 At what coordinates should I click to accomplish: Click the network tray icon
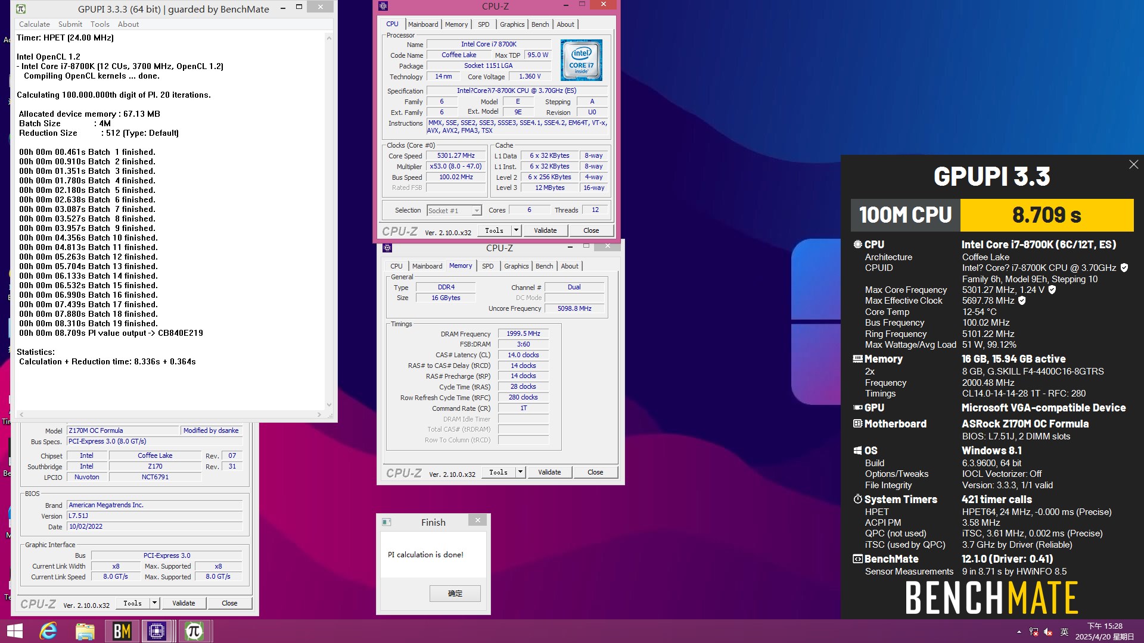[1034, 632]
